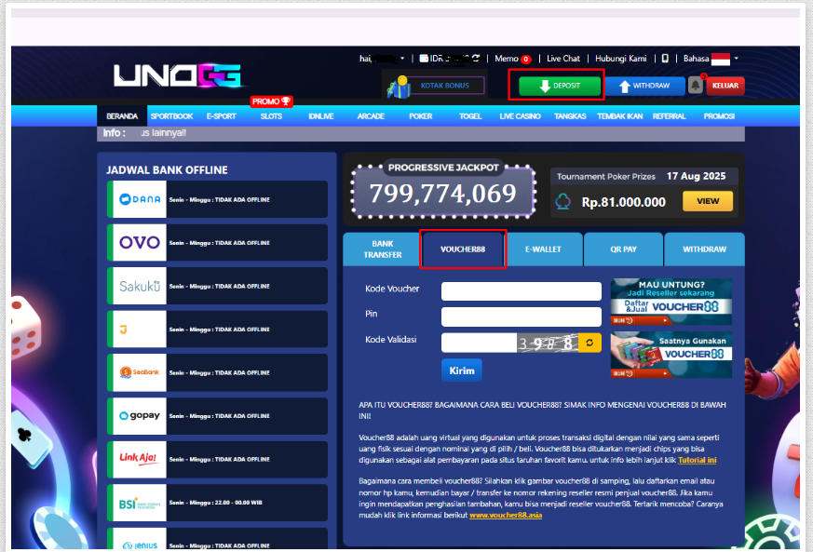This screenshot has width=813, height=552.
Task: Click the SeaBank logo
Action: (140, 372)
